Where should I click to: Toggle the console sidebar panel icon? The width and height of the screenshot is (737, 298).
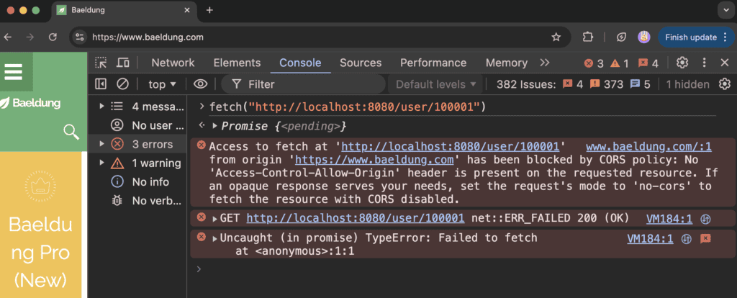pyautogui.click(x=101, y=84)
